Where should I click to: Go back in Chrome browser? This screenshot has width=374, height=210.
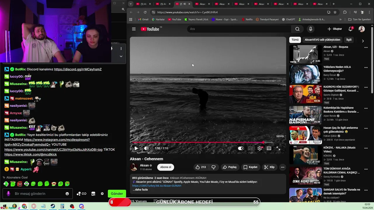(x=131, y=12)
